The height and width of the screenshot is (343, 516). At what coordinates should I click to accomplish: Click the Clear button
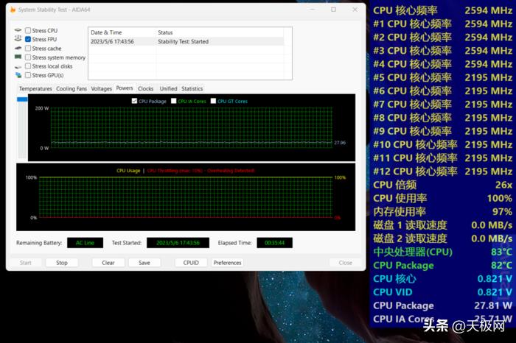pyautogui.click(x=108, y=263)
